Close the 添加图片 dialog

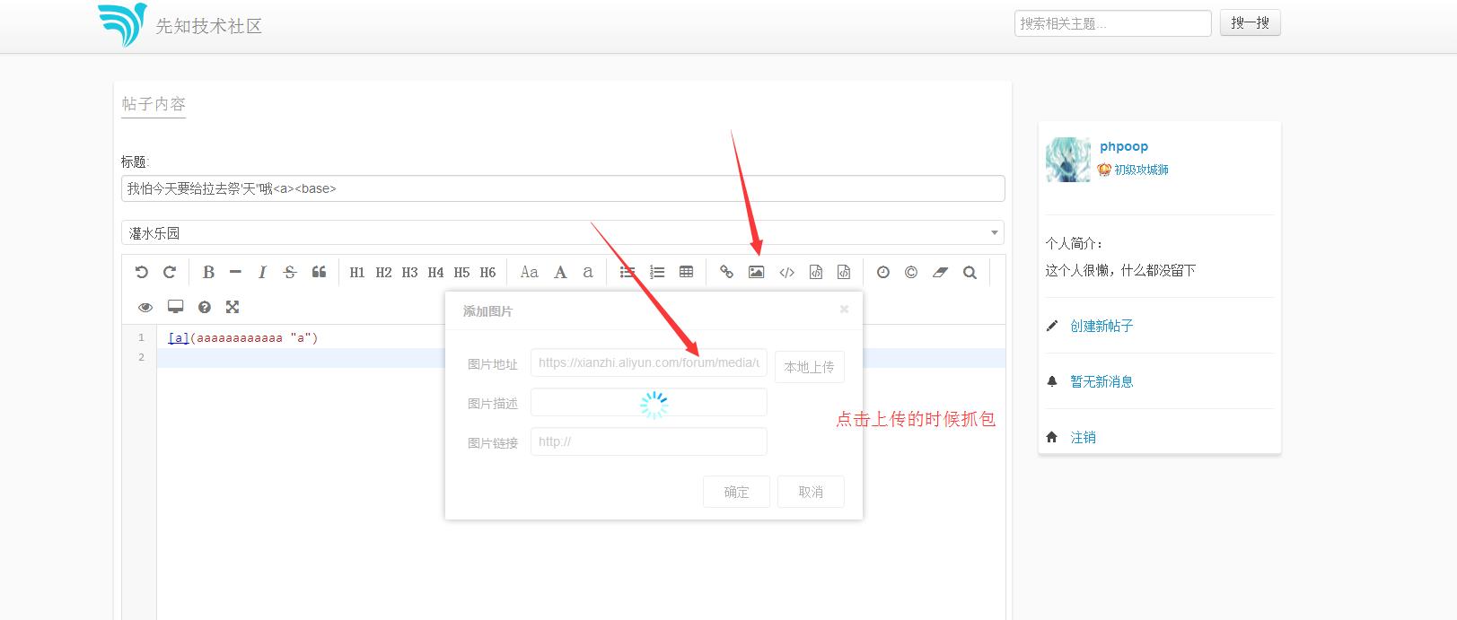tap(844, 309)
